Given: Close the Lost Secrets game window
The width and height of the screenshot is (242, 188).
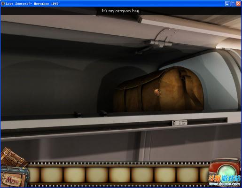Looking at the screenshot, I should click(x=238, y=3).
